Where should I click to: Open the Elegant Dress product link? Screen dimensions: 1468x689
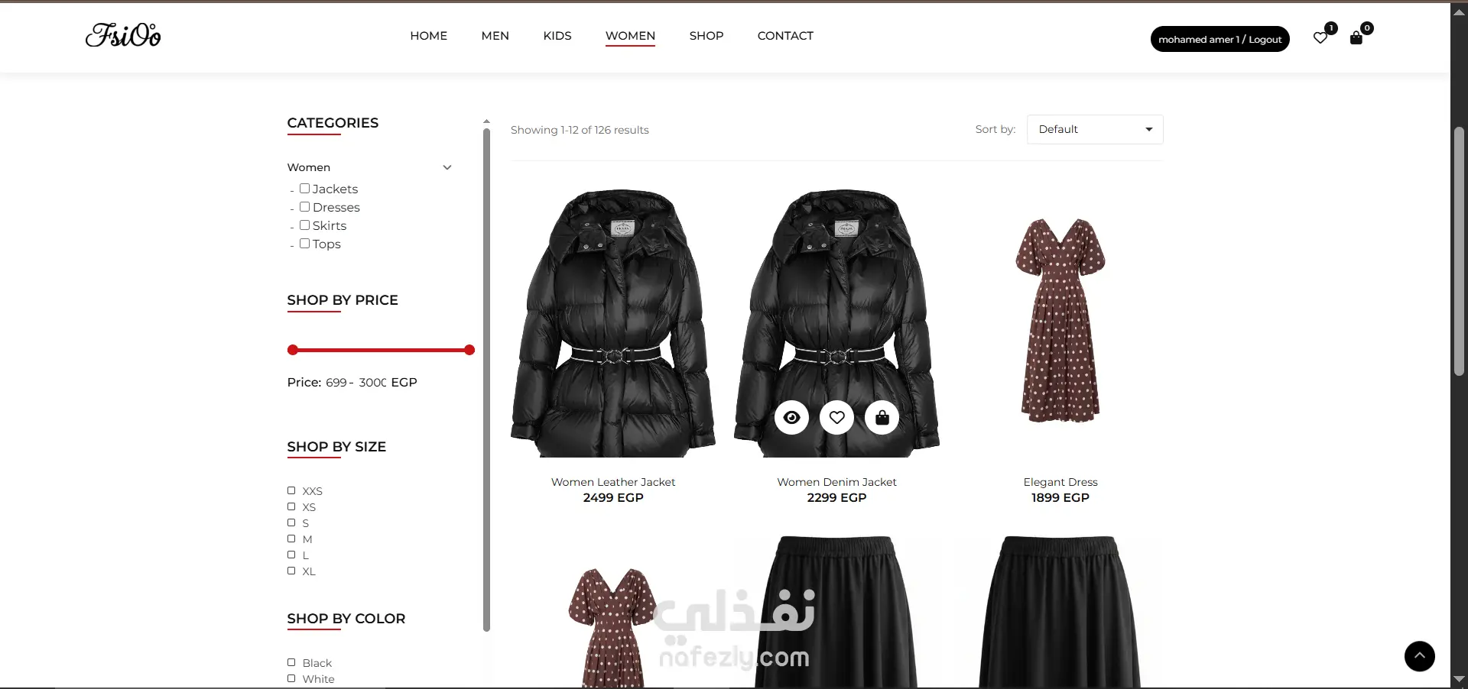click(x=1060, y=482)
